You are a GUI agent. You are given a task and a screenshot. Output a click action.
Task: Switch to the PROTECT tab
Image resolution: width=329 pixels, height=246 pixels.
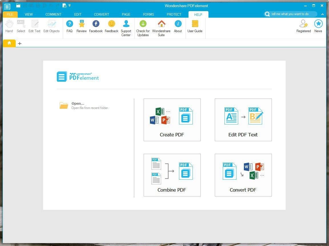tap(174, 15)
